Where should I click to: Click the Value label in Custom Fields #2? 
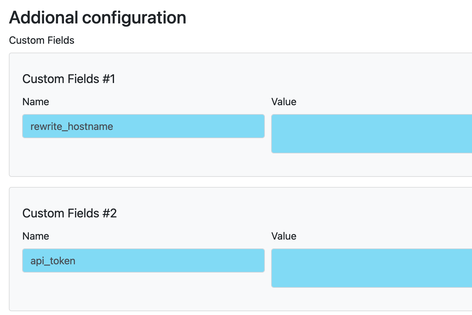click(284, 236)
